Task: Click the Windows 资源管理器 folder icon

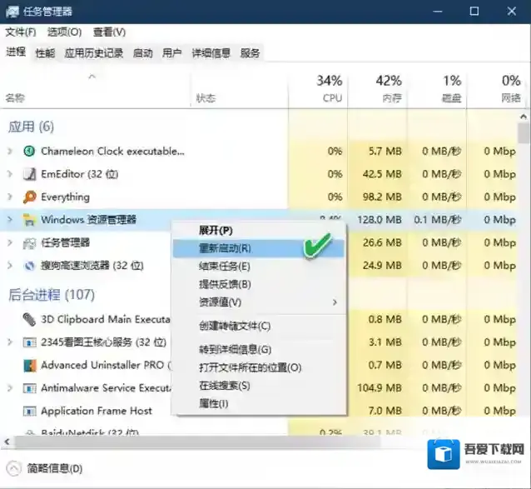Action: tap(29, 220)
